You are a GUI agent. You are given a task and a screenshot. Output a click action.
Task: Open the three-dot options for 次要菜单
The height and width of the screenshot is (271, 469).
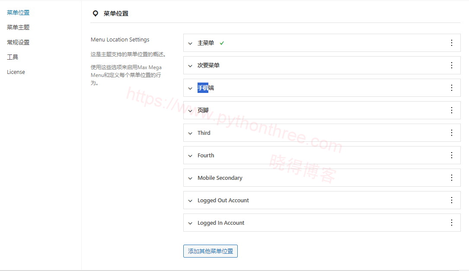point(452,65)
